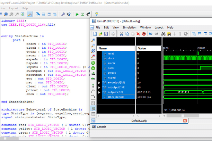
Task: Click the Add Marker icon in waveform sidebar
Action: coord(93,86)
